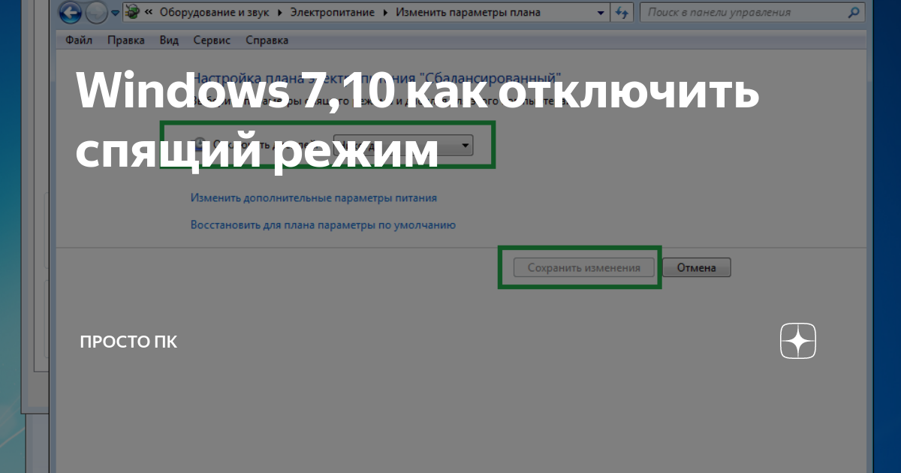Click Изменить дополнительные параметры питания link

[x=314, y=198]
